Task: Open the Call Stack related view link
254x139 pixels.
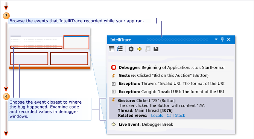Action: pos(176,116)
